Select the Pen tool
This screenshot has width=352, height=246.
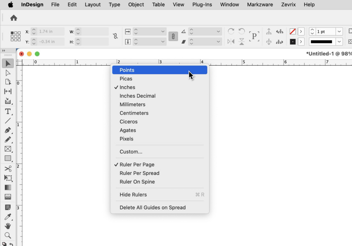(x=8, y=130)
